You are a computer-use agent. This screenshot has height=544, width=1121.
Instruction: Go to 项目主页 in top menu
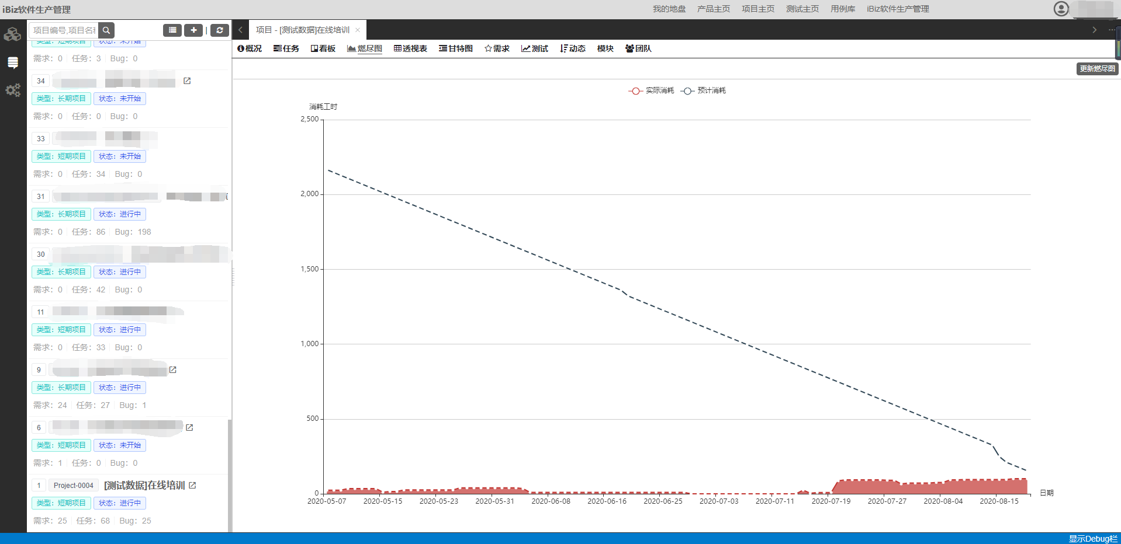click(x=758, y=9)
